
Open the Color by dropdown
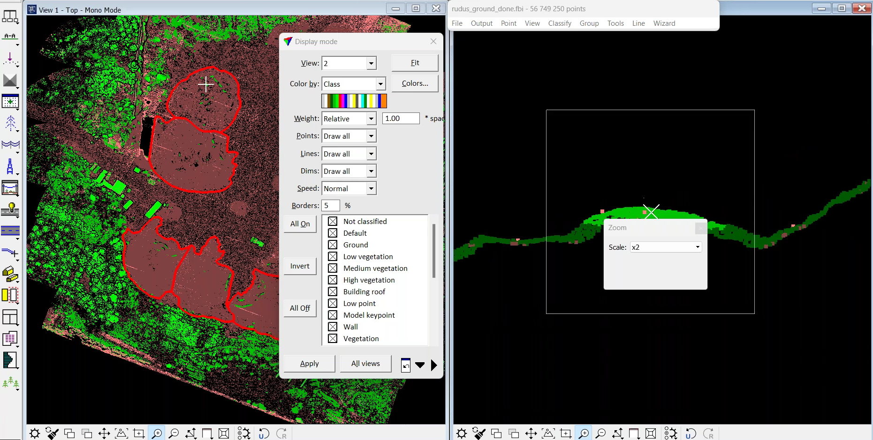380,84
